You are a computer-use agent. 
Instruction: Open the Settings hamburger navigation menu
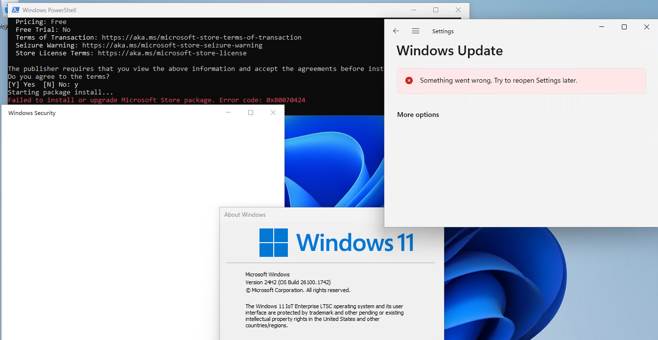[416, 31]
